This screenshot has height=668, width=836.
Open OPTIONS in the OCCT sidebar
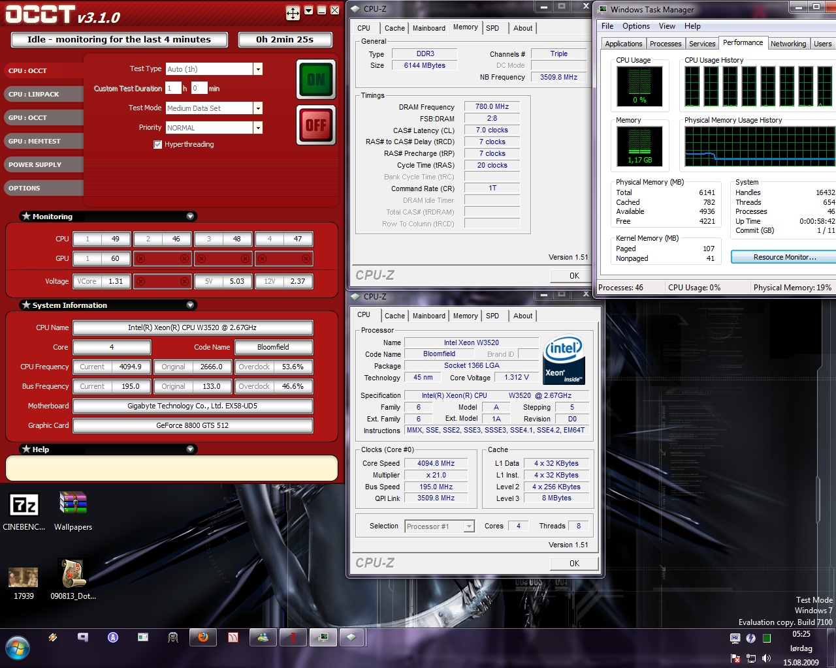click(x=44, y=188)
